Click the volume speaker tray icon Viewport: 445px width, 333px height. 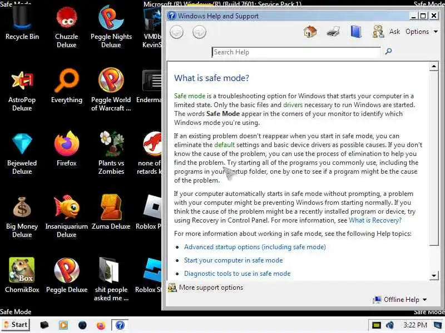click(x=390, y=325)
